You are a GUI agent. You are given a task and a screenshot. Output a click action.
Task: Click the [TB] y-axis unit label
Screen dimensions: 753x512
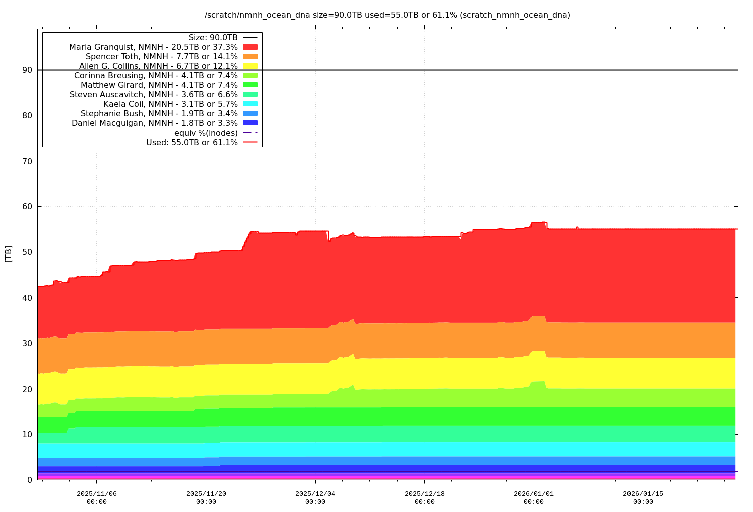tap(8, 254)
